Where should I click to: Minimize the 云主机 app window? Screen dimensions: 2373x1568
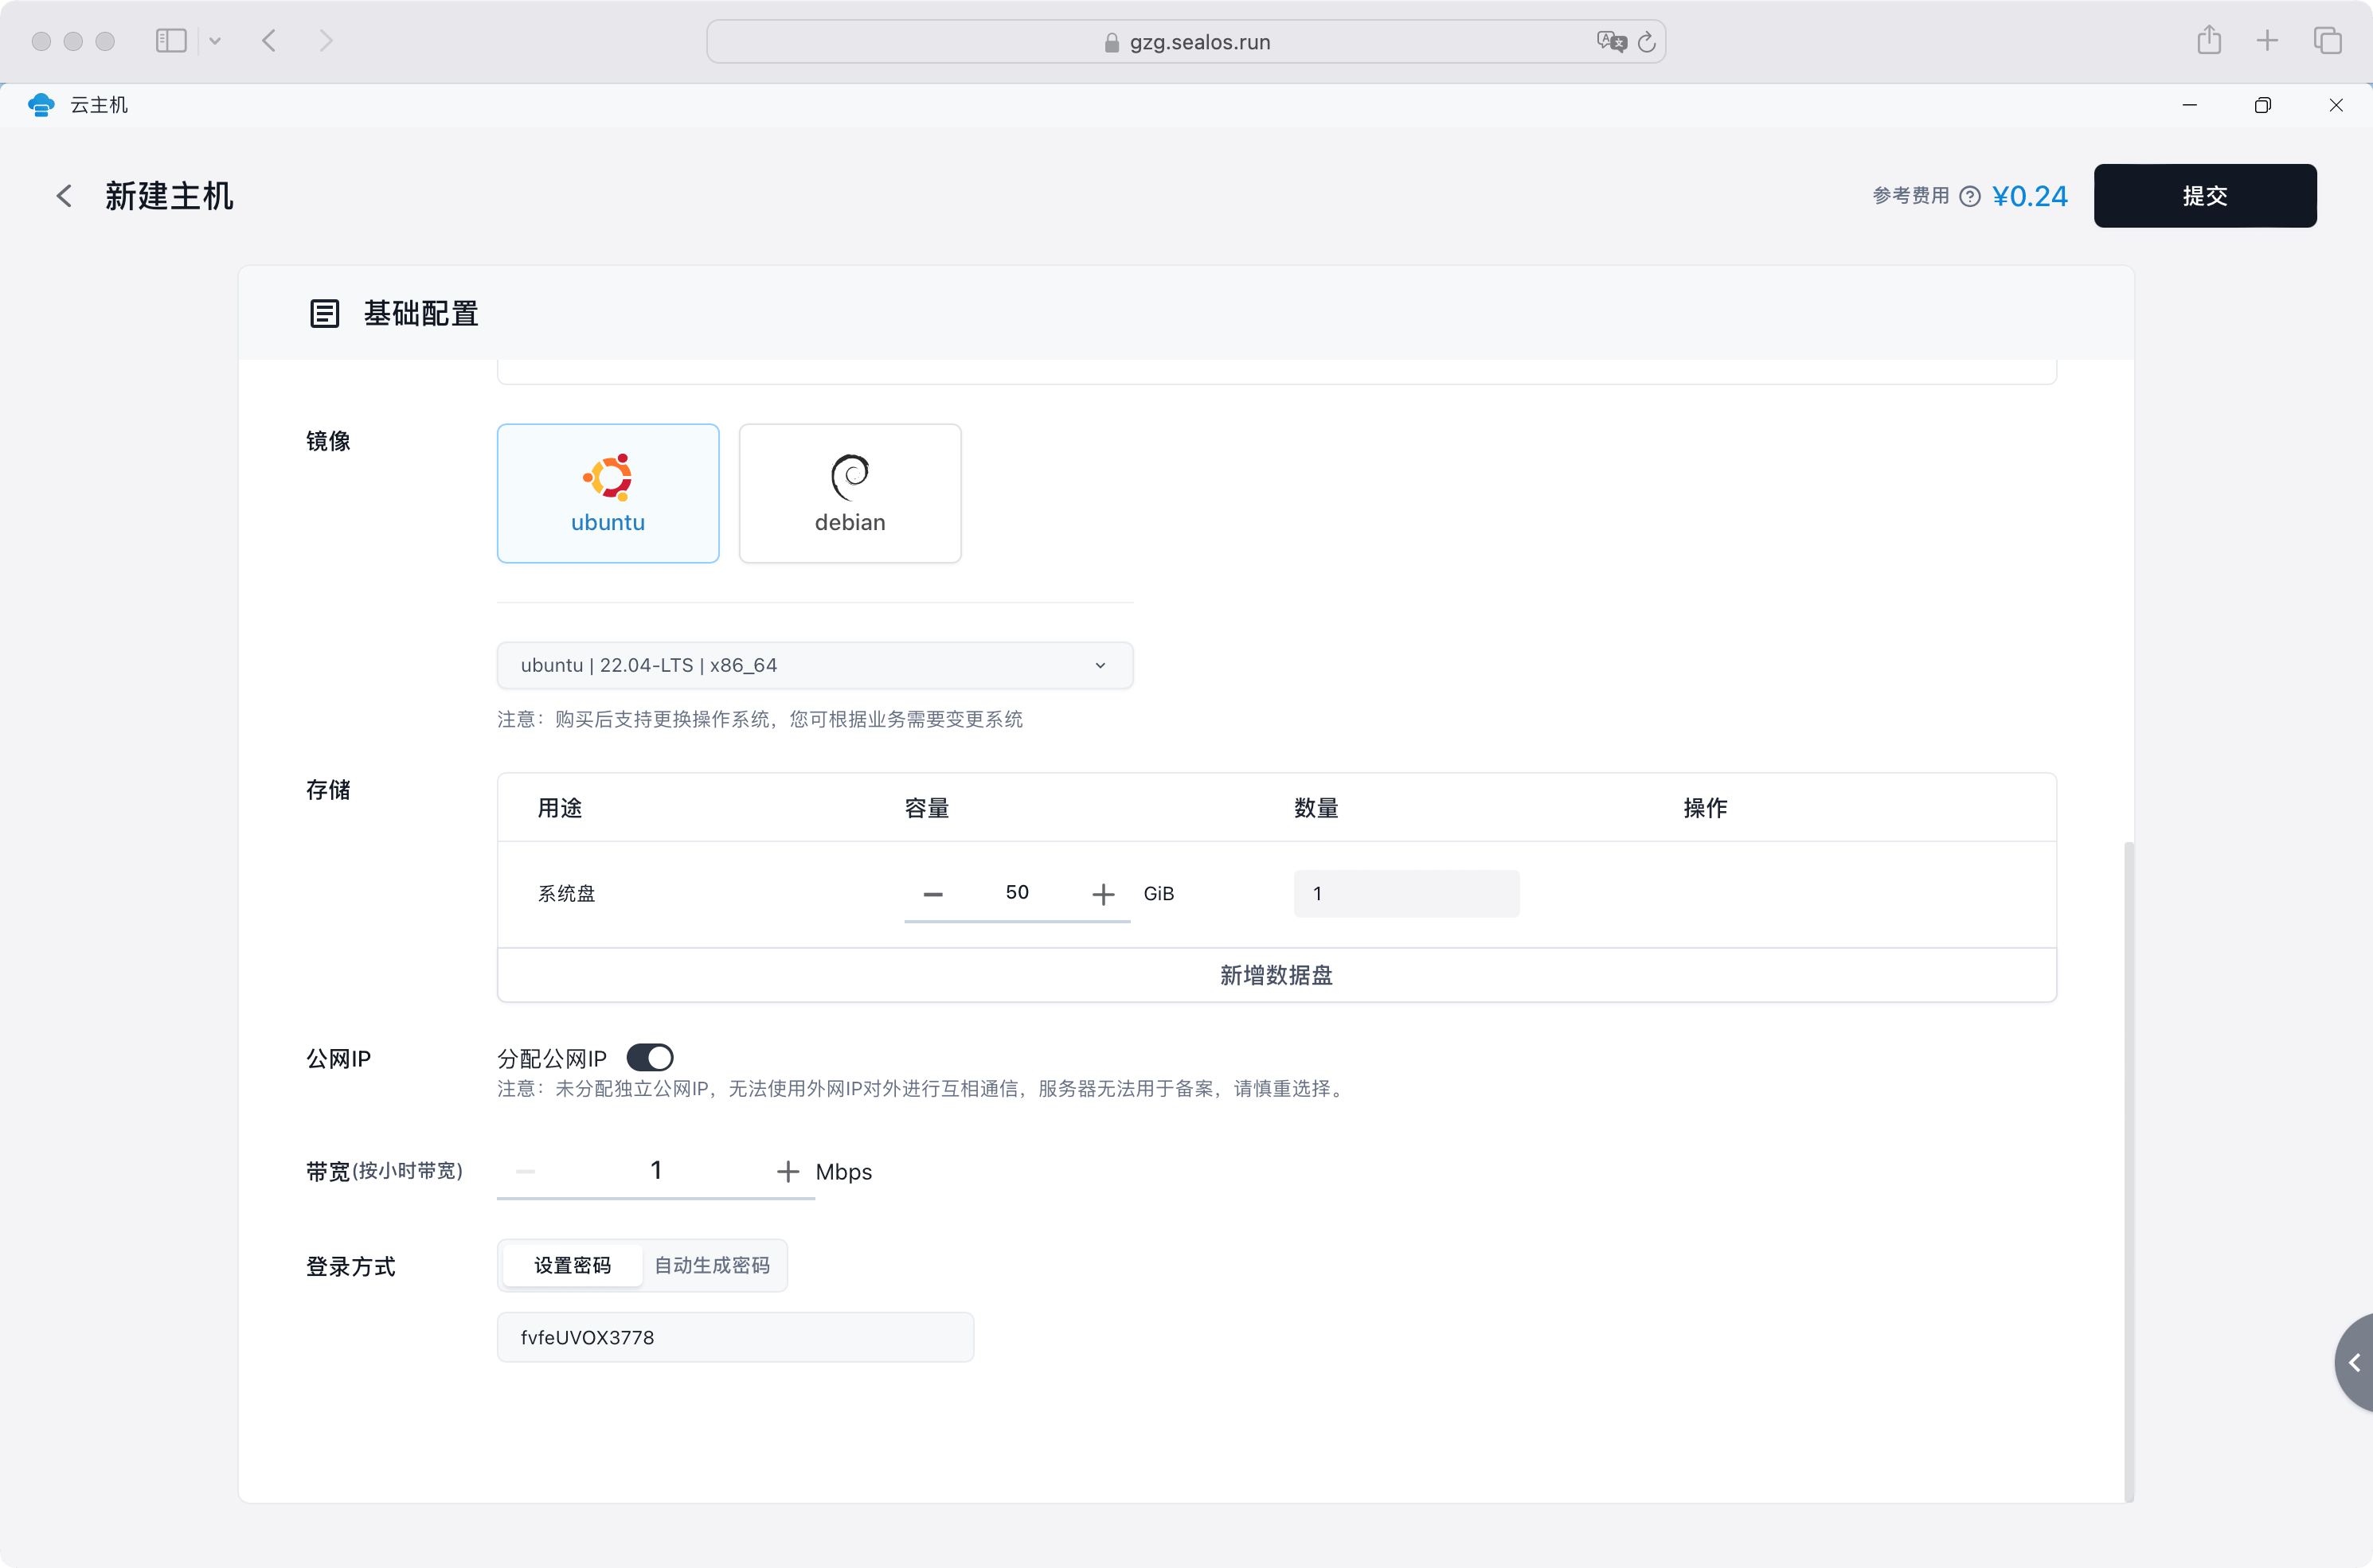click(x=2189, y=105)
